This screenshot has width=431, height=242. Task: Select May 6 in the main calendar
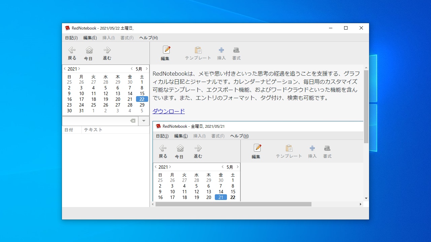(118, 88)
